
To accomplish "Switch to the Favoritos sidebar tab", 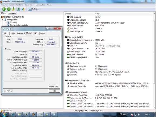I will (x=12, y=14).
